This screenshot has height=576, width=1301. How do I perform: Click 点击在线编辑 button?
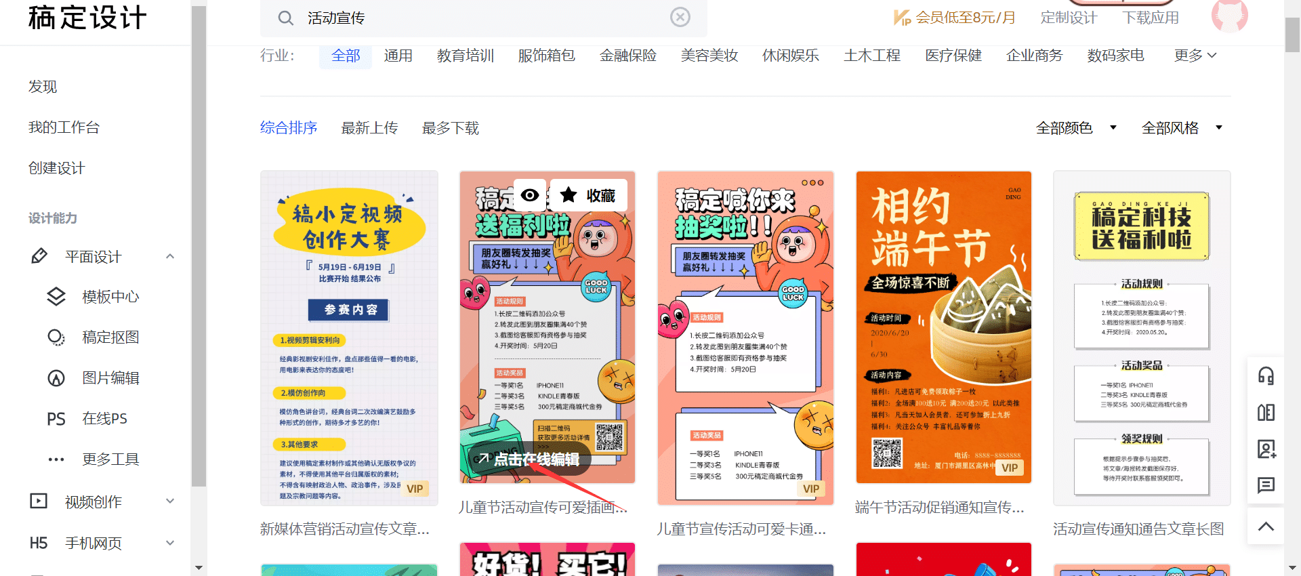pos(529,459)
